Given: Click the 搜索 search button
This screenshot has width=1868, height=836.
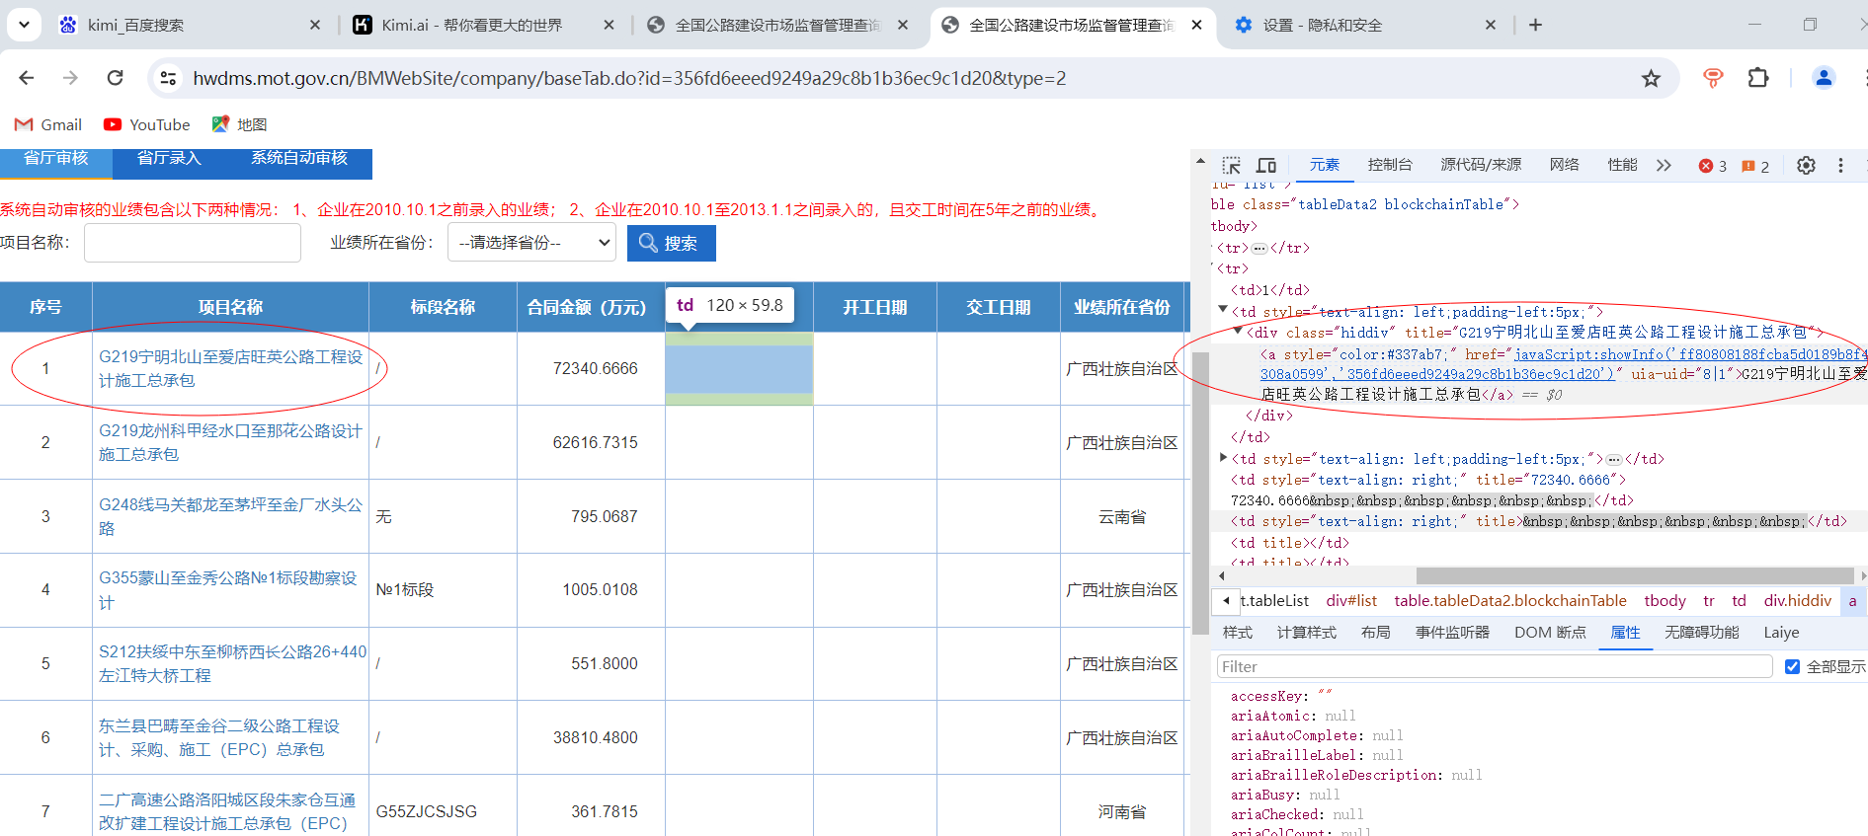Looking at the screenshot, I should pyautogui.click(x=671, y=243).
